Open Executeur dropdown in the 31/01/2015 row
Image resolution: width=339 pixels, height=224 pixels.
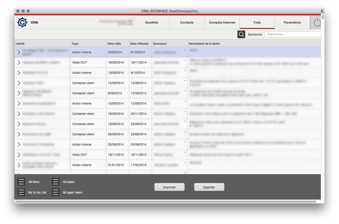pyautogui.click(x=185, y=162)
